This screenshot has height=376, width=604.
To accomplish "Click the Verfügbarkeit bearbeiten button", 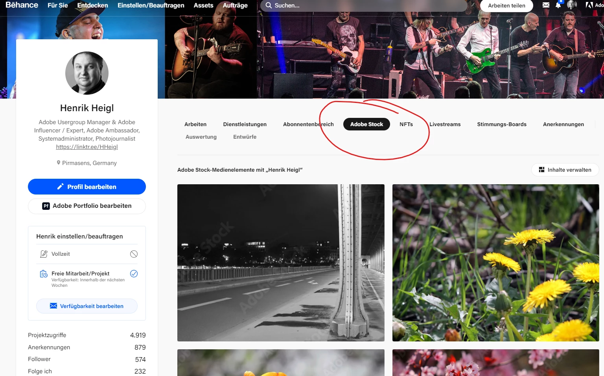I will pos(87,306).
